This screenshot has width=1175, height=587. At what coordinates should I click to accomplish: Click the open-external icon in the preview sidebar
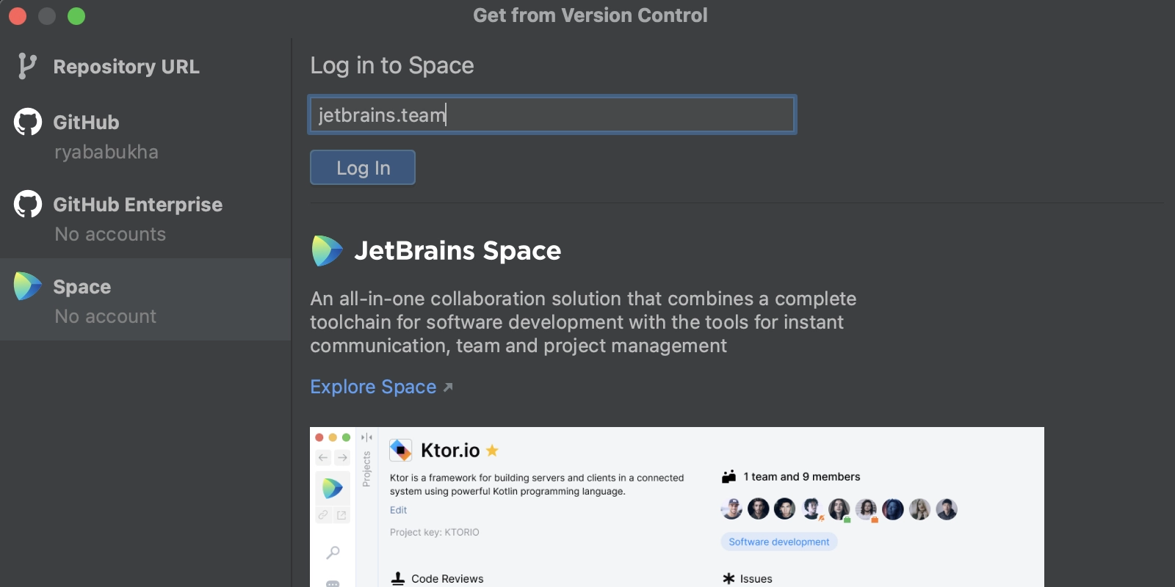pyautogui.click(x=341, y=515)
